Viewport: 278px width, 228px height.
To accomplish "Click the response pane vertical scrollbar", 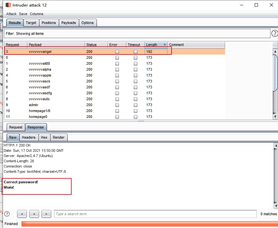I will [276, 175].
